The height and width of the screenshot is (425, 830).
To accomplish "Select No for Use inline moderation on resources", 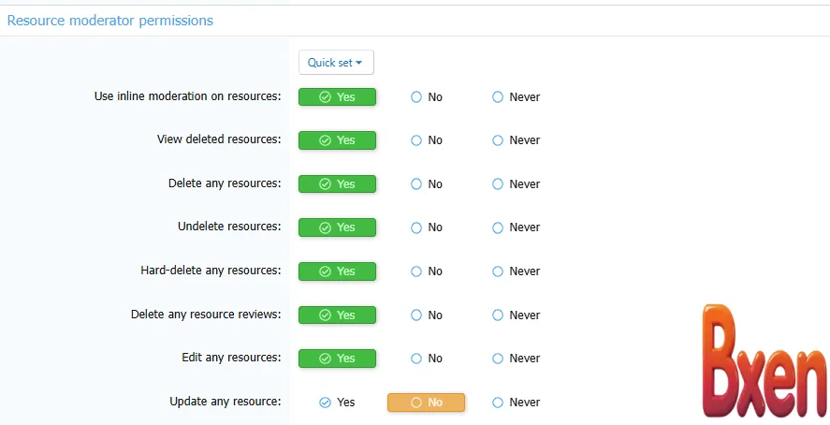I will coord(426,97).
